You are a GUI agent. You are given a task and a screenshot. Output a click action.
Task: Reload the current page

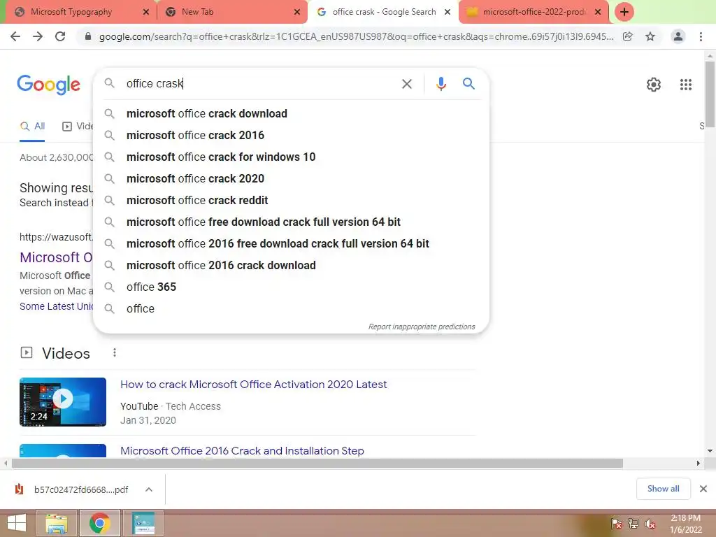click(60, 36)
